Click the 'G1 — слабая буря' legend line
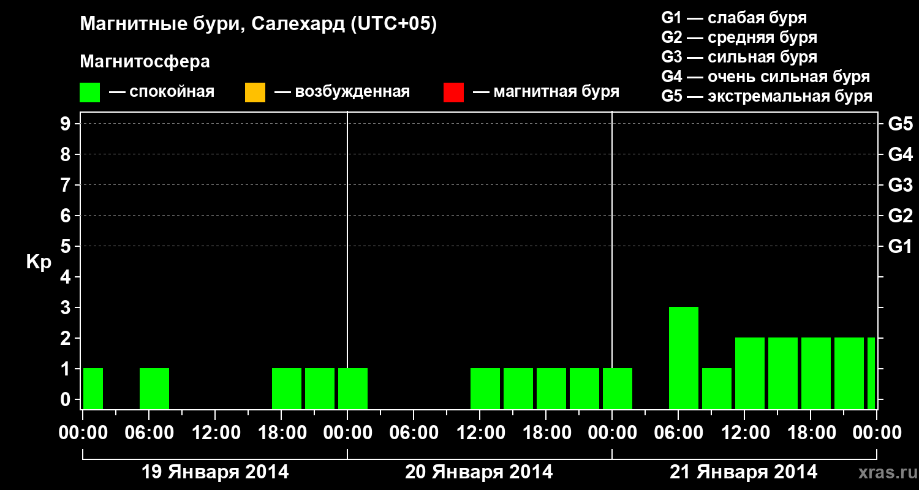This screenshot has width=919, height=490. pos(734,18)
